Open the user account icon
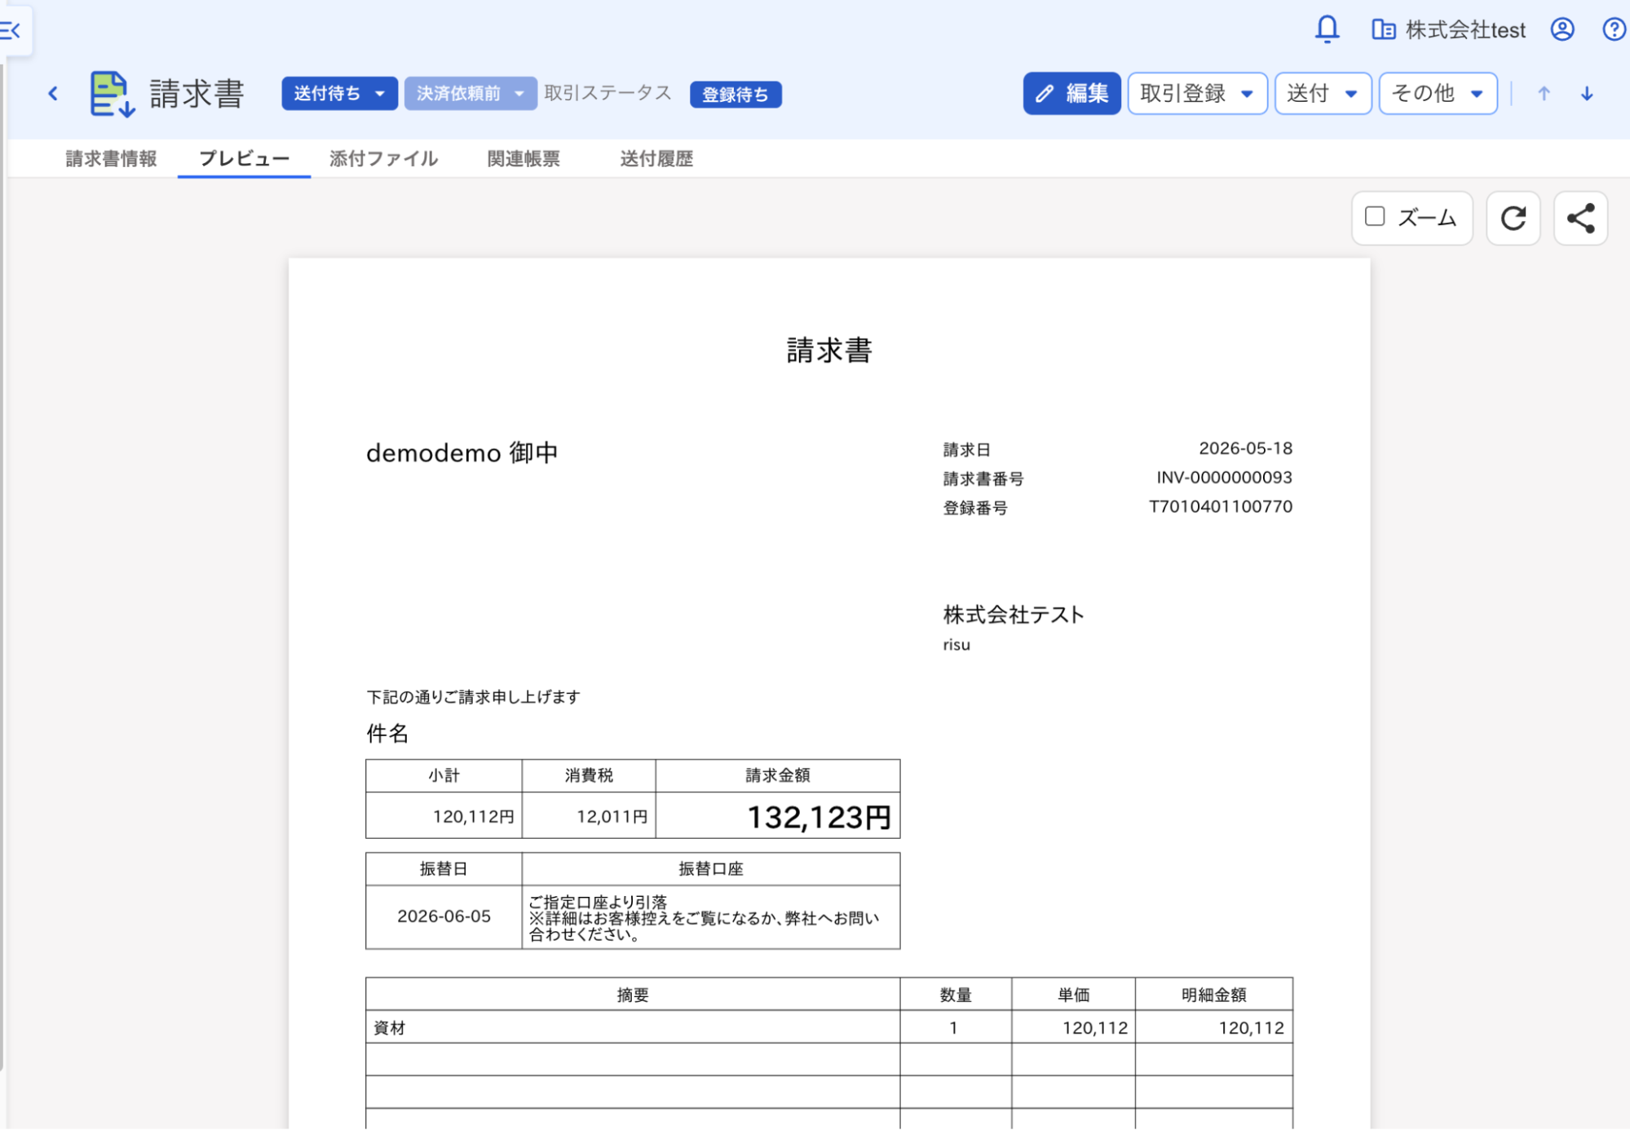The image size is (1630, 1130). (x=1562, y=30)
